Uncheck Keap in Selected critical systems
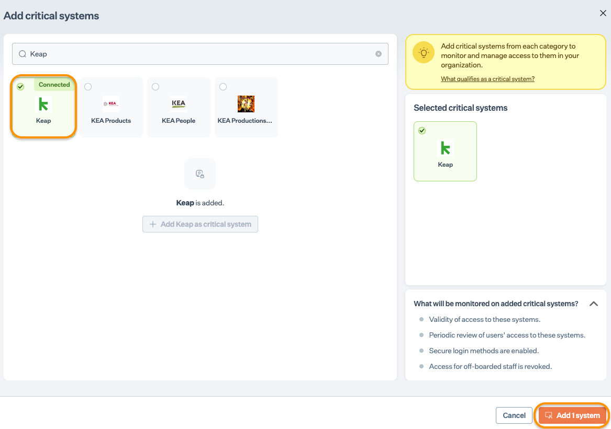 (x=422, y=131)
